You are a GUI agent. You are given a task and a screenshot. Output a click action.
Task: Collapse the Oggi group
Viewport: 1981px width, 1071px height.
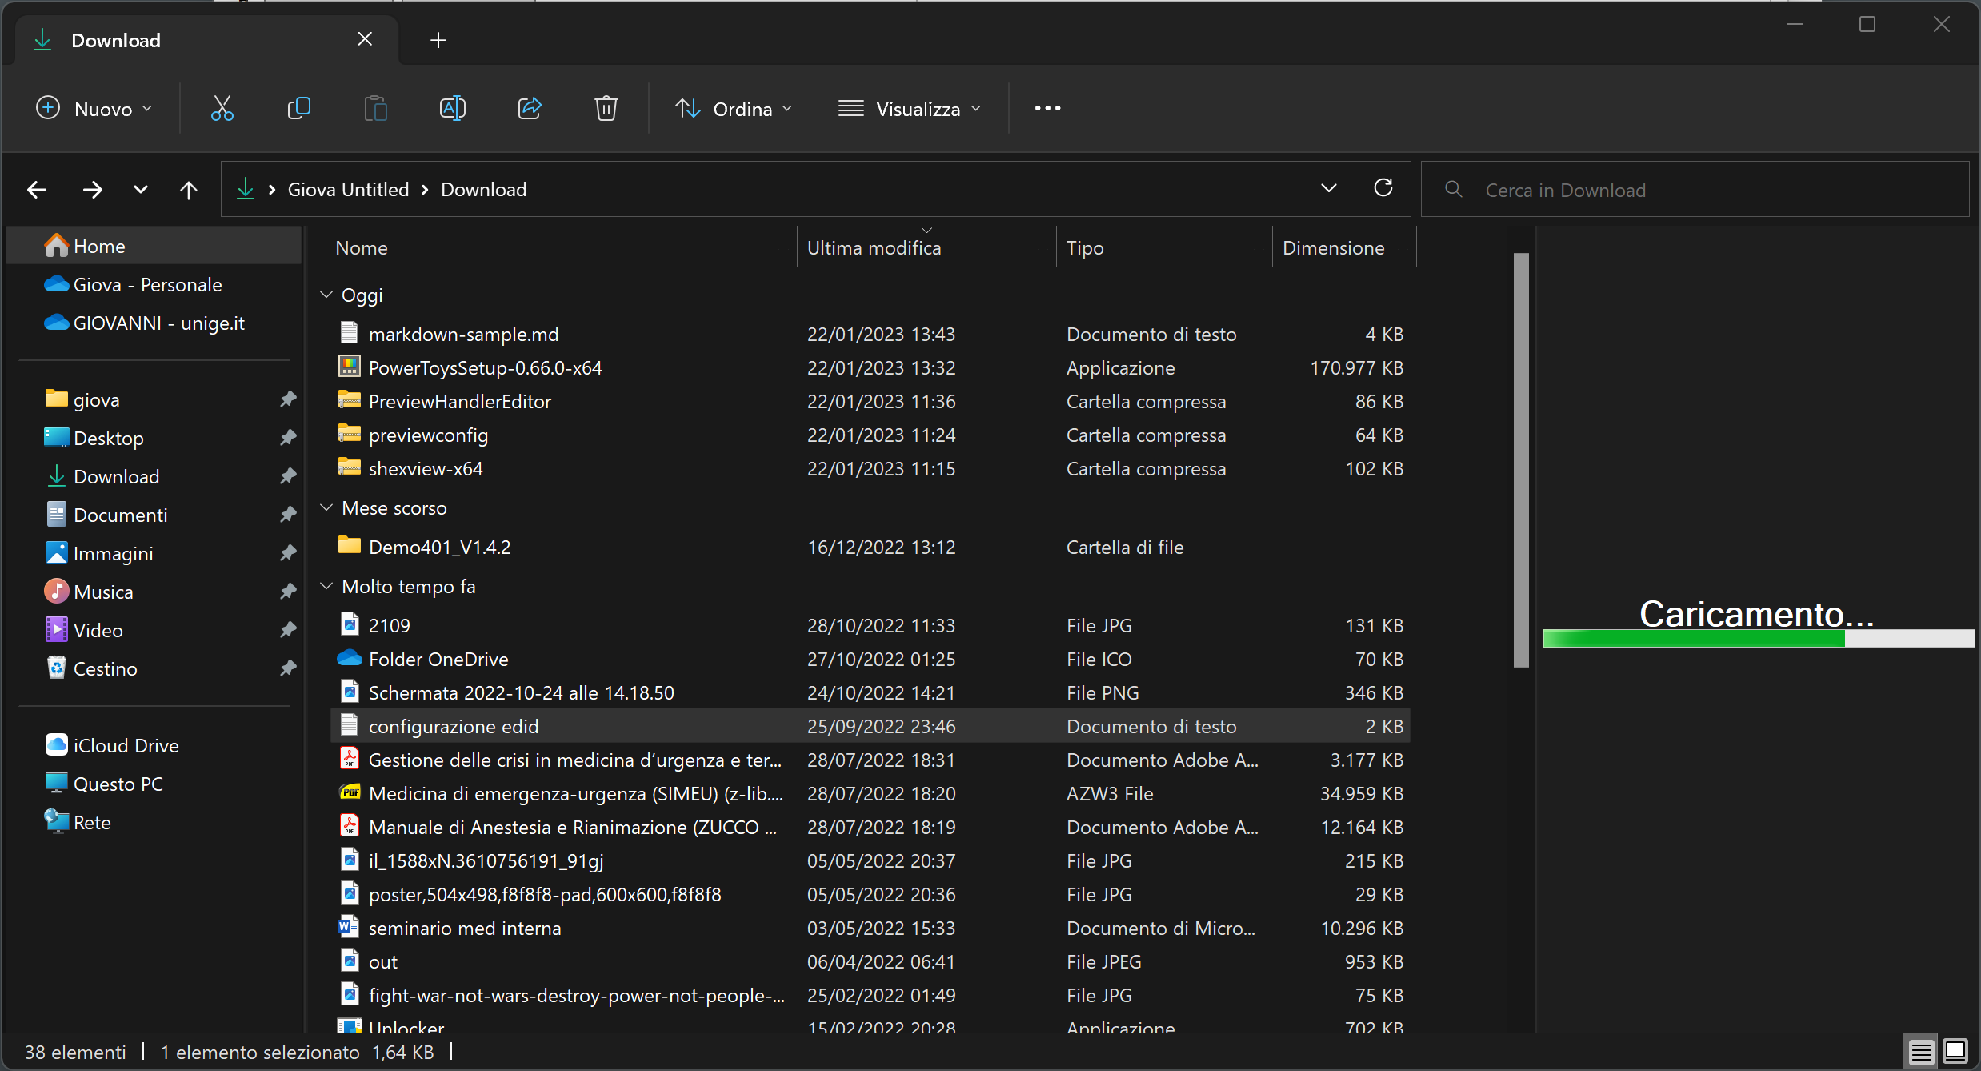click(326, 295)
